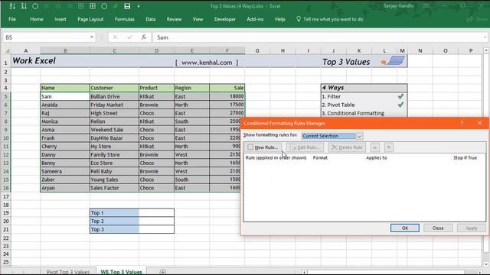
Task: Expand Show formatting rules for dropdown
Action: 359,136
